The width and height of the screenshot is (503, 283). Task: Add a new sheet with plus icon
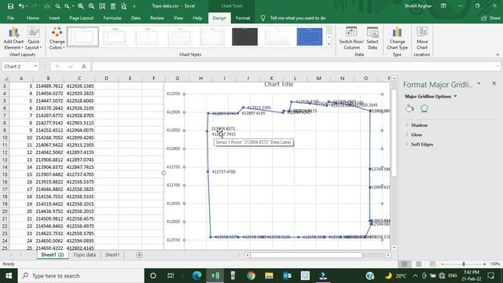[x=139, y=255]
